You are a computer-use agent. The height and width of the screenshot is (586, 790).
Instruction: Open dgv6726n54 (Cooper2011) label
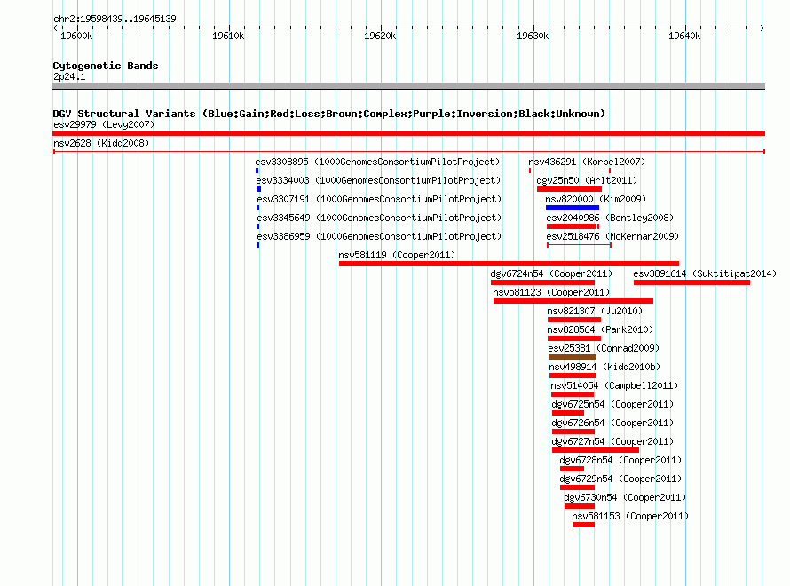612,423
